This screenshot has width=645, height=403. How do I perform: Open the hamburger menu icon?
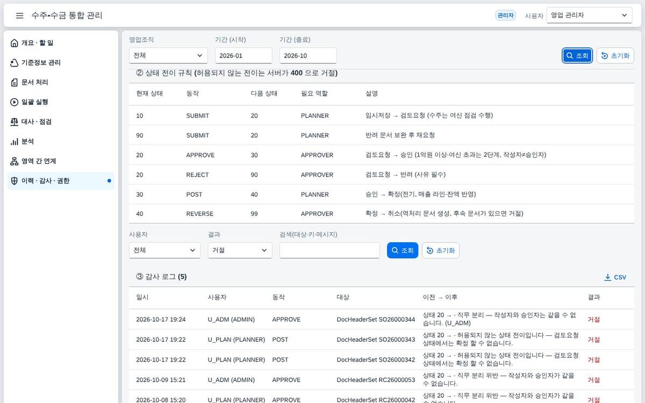point(20,16)
